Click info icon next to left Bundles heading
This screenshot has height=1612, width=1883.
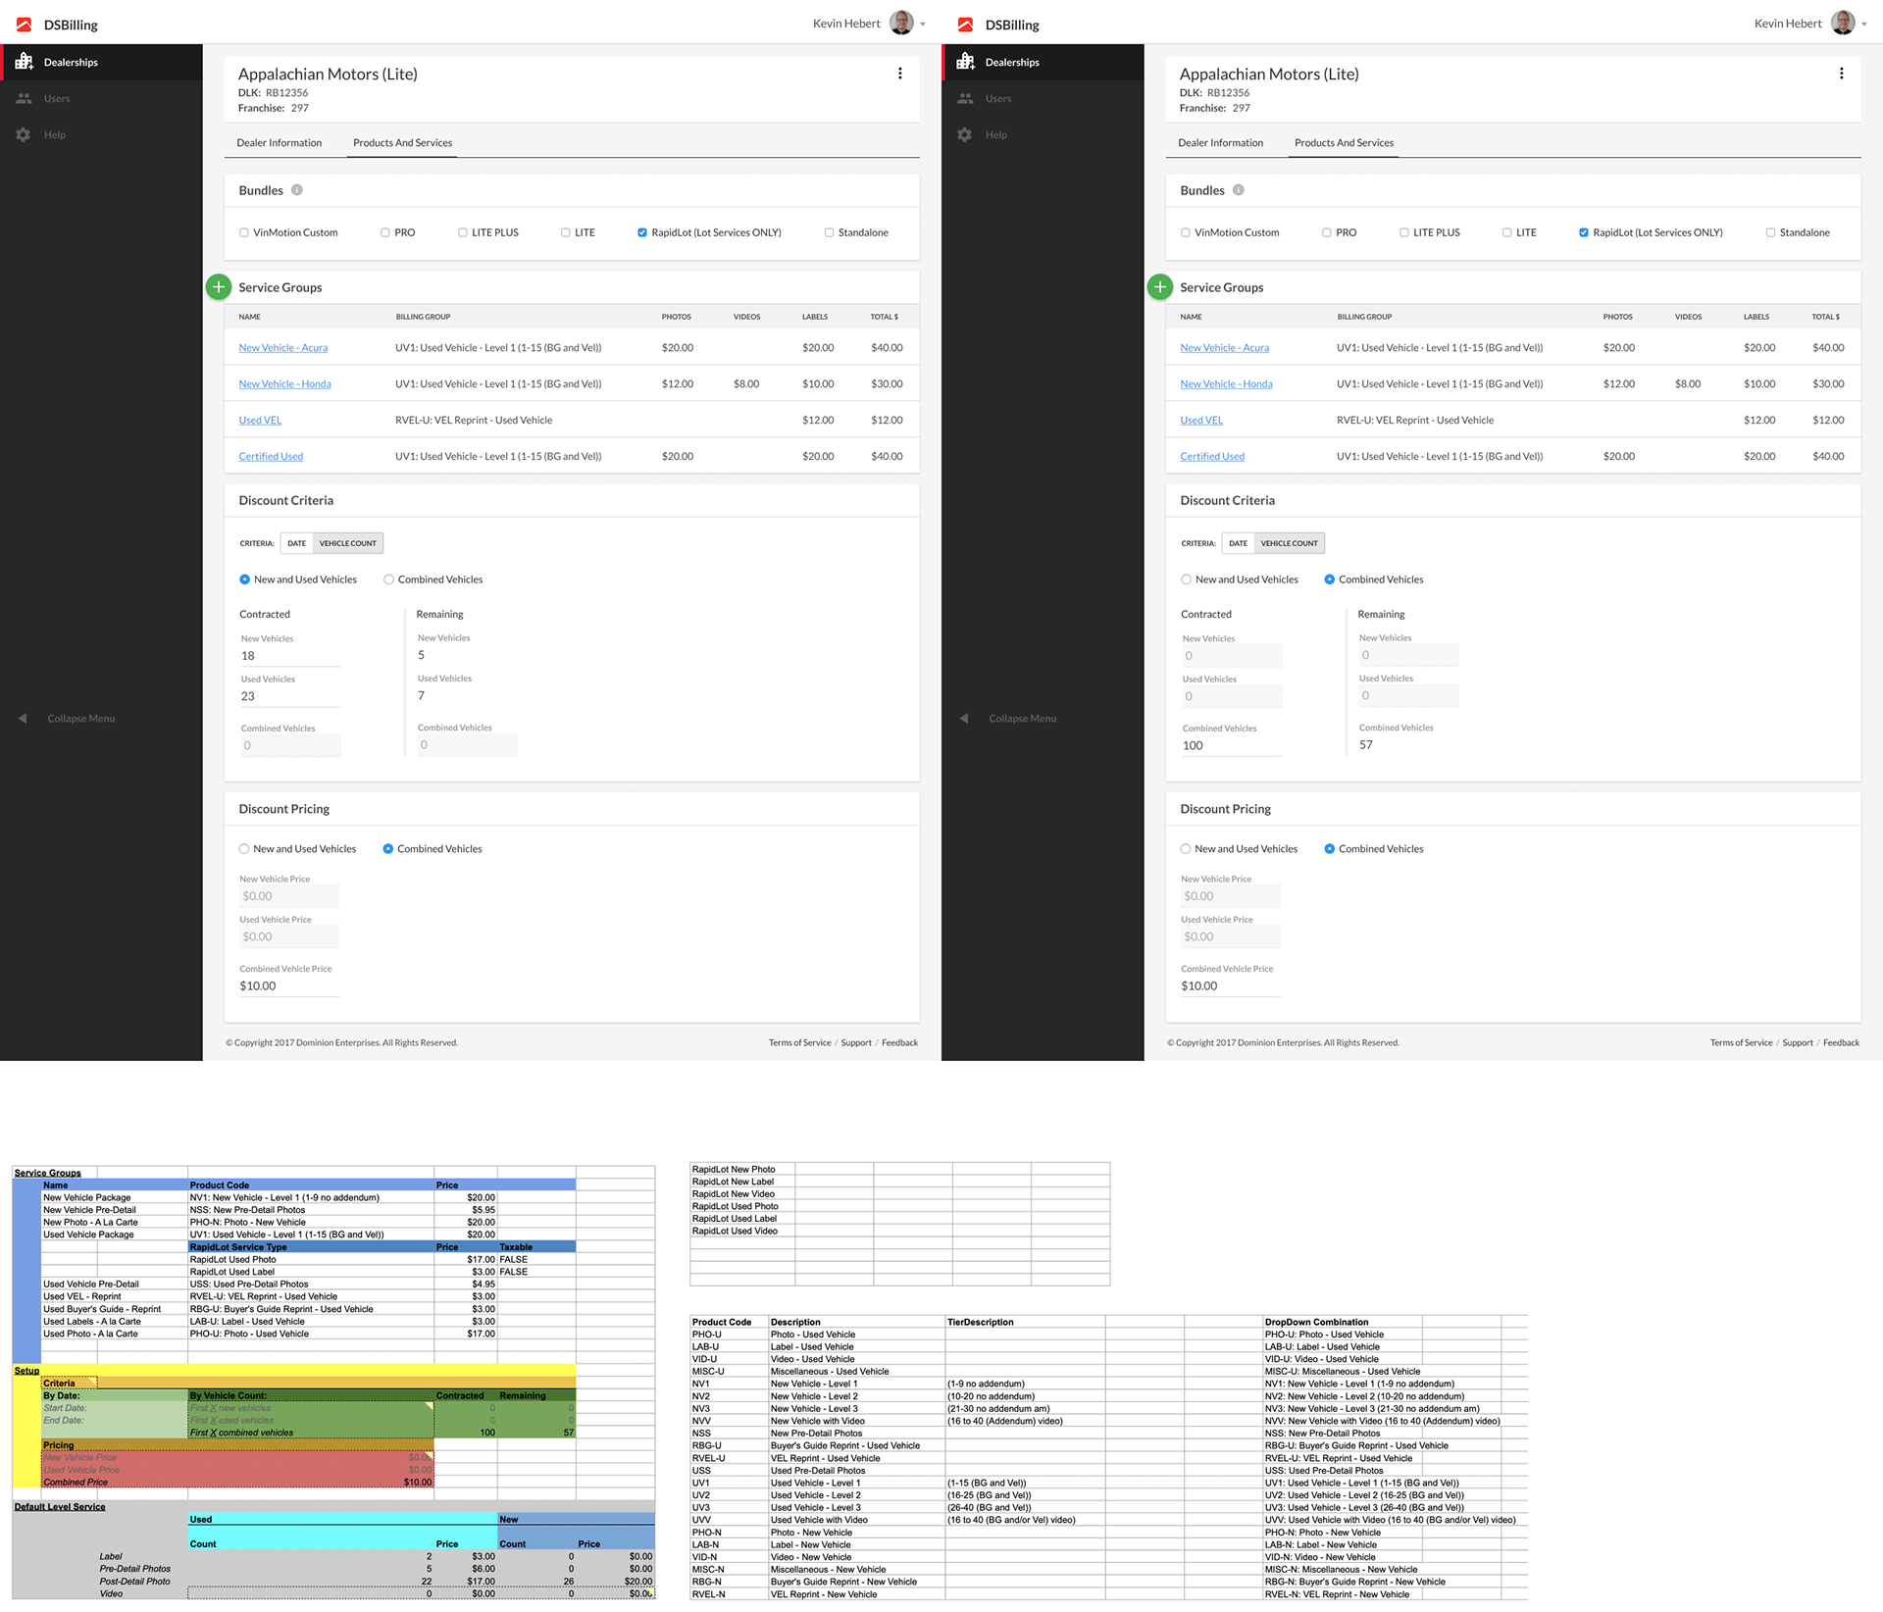[x=297, y=190]
